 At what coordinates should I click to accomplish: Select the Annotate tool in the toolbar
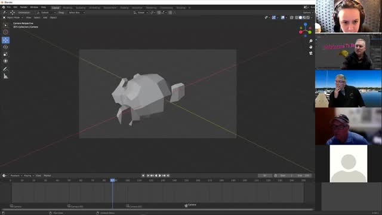pos(5,69)
